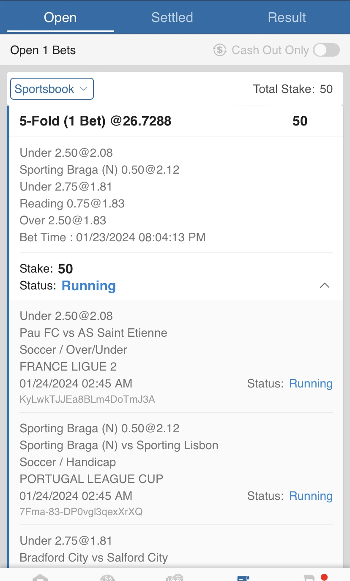This screenshot has height=581, width=350.
Task: Switch to the Settled tab
Action: [172, 17]
